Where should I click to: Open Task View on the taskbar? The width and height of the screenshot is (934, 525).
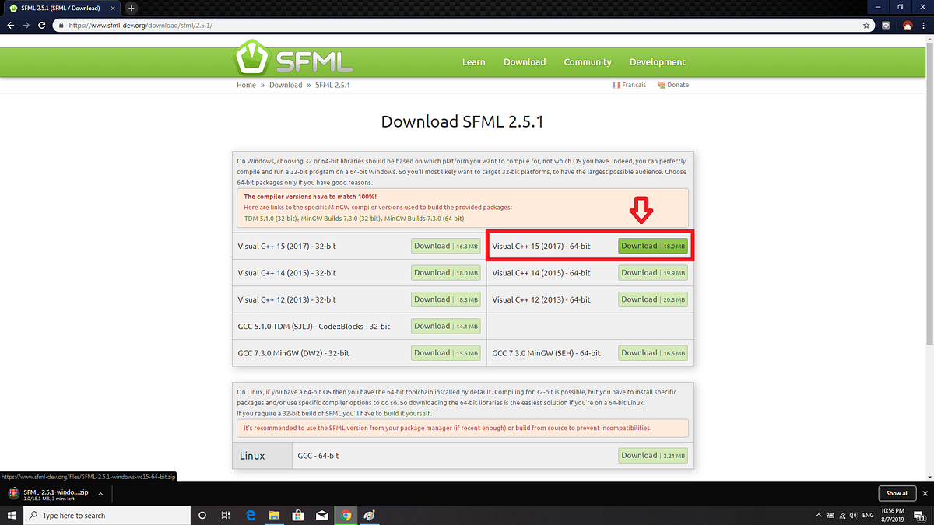[225, 515]
